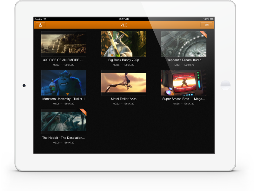Open the Elephant's Dream thumbnail
This screenshot has height=191, width=254.
[x=184, y=44]
